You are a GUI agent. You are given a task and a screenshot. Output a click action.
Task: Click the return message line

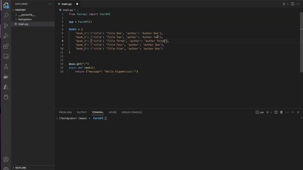tap(107, 71)
